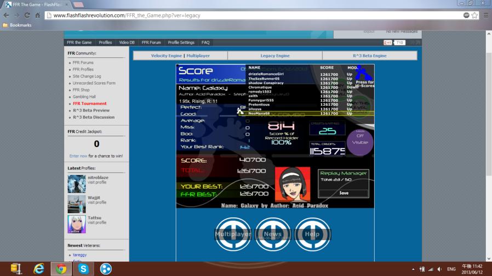Open the Profile Settings menu item

click(x=181, y=43)
